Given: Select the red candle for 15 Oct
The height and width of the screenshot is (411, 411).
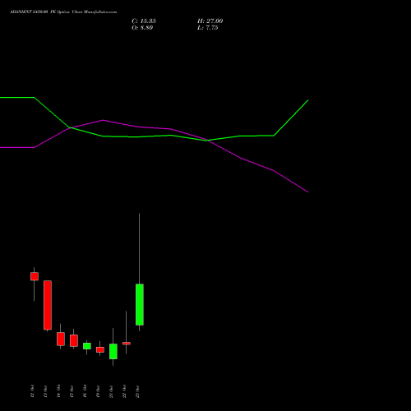Looking at the screenshot, I should tap(74, 340).
